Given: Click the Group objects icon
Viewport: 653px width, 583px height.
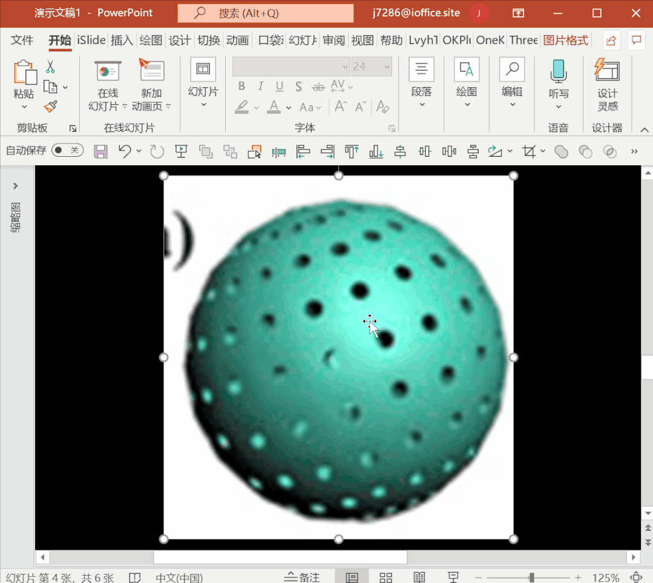Looking at the screenshot, I should pos(206,151).
